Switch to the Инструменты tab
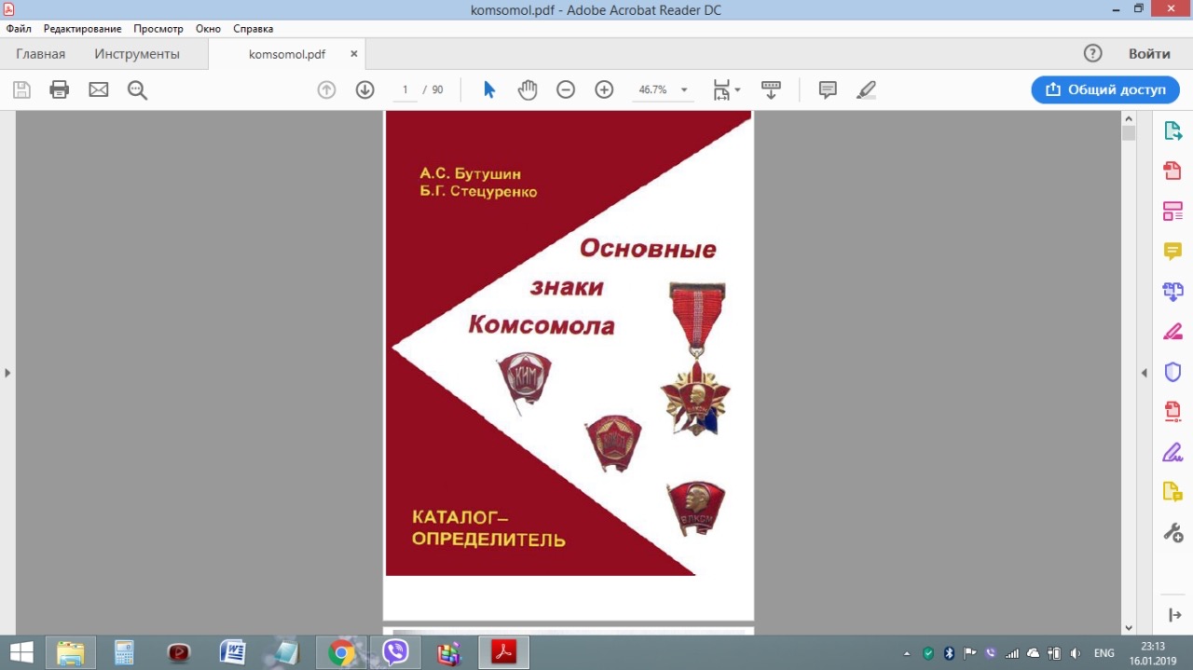Viewport: 1193px width, 670px height. coord(137,54)
